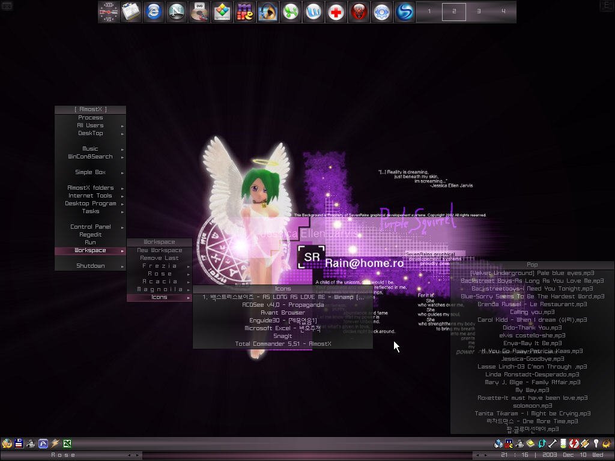Click the white bone tray icon
The image size is (615, 461).
click(553, 444)
